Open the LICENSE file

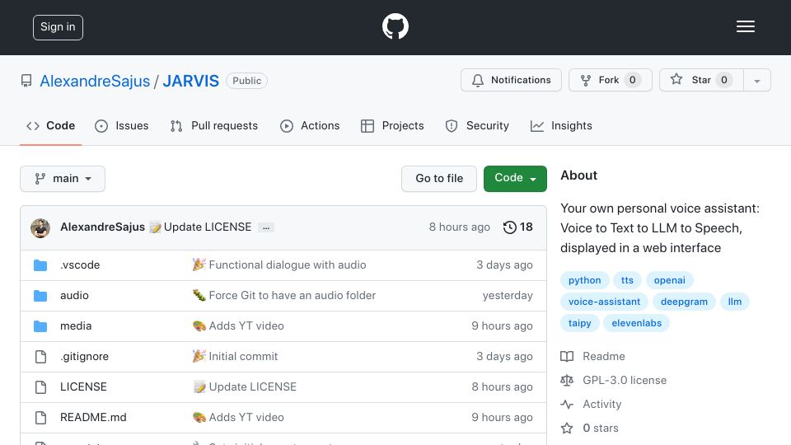[83, 386]
